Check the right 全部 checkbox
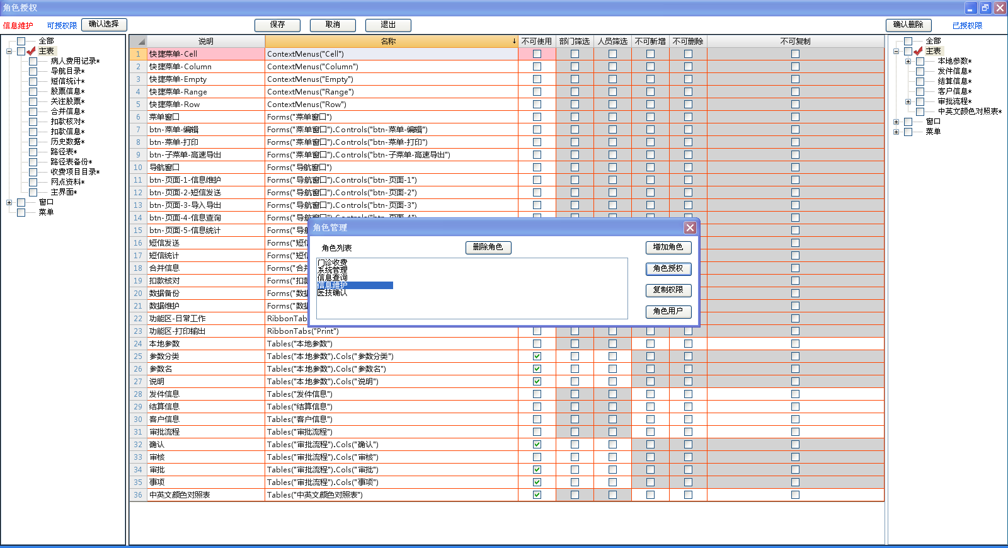The width and height of the screenshot is (1008, 548). click(908, 41)
